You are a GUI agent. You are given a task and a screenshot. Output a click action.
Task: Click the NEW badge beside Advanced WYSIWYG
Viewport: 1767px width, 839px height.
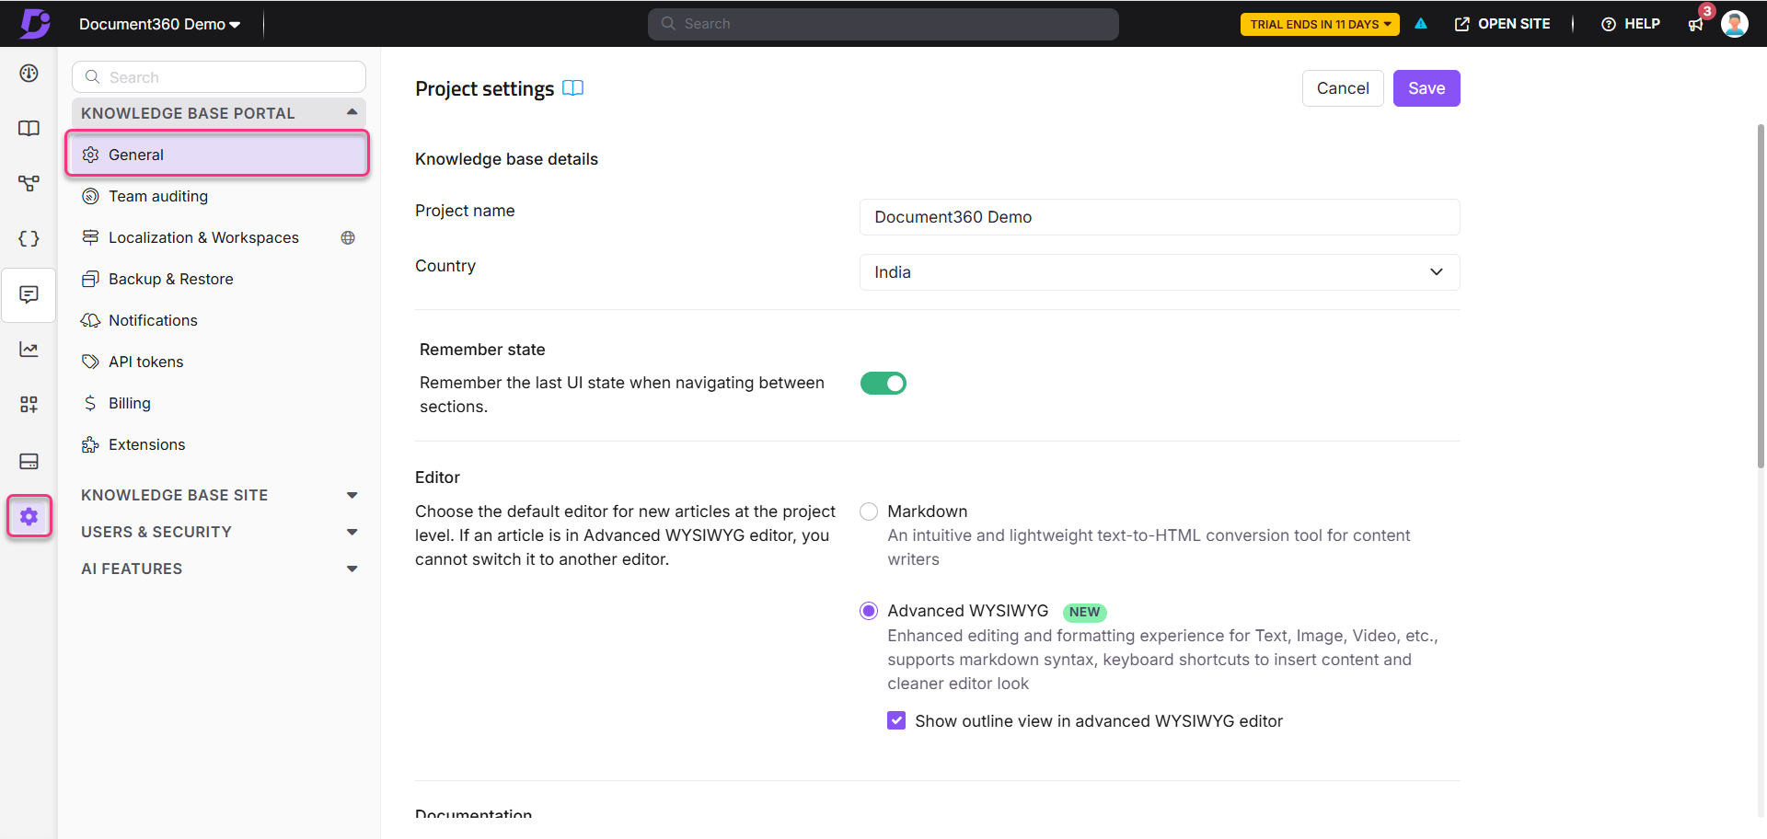1084,613
